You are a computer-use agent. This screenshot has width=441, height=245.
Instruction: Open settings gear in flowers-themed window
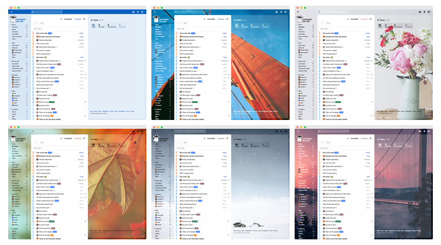[x=428, y=12]
